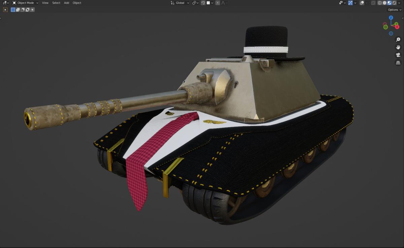
Task: Toggle perspective/orthographic grid icon
Action: click(398, 63)
